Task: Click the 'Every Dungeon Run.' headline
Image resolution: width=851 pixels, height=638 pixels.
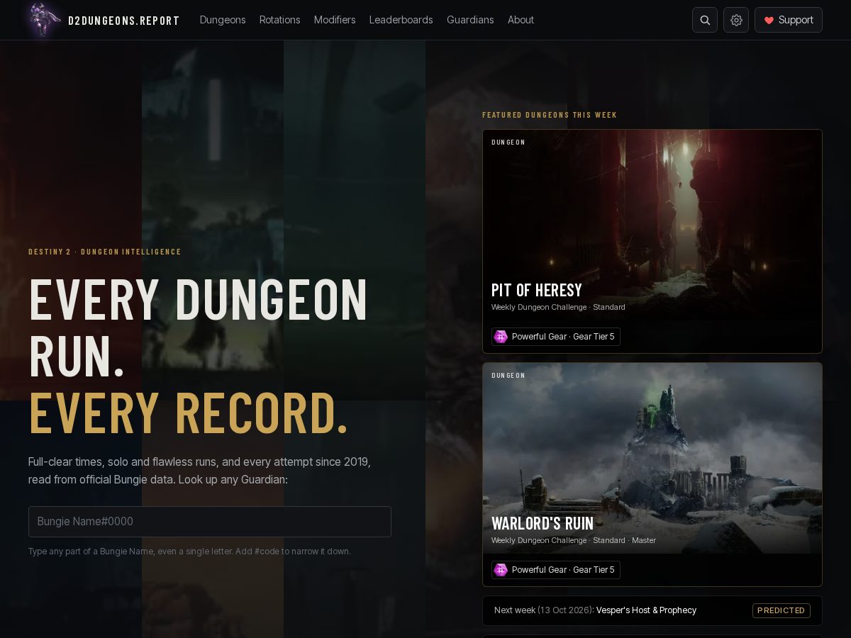Action: 198,328
